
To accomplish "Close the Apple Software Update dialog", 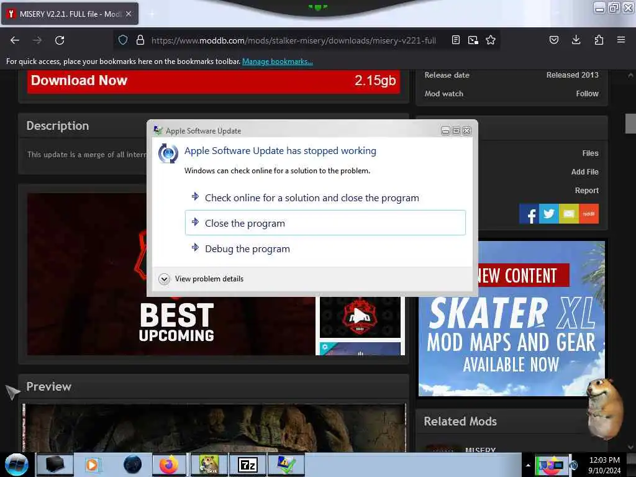I will 467,130.
